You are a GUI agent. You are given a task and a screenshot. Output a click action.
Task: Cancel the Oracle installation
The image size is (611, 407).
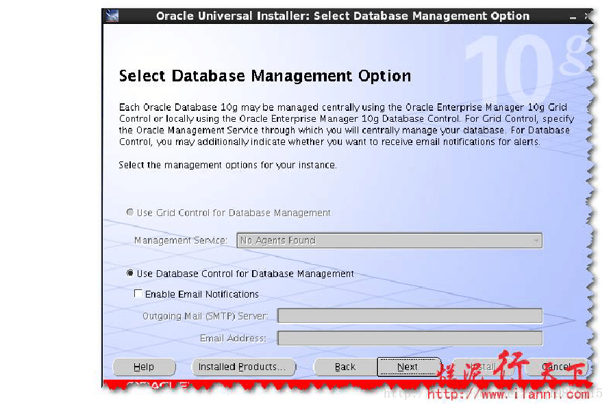pyautogui.click(x=556, y=367)
